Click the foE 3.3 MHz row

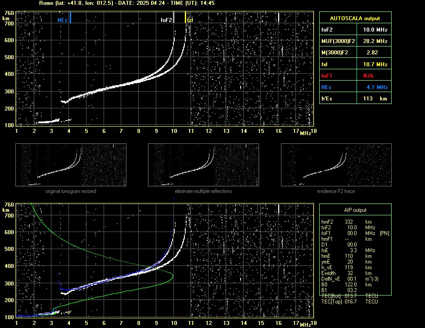[348, 250]
